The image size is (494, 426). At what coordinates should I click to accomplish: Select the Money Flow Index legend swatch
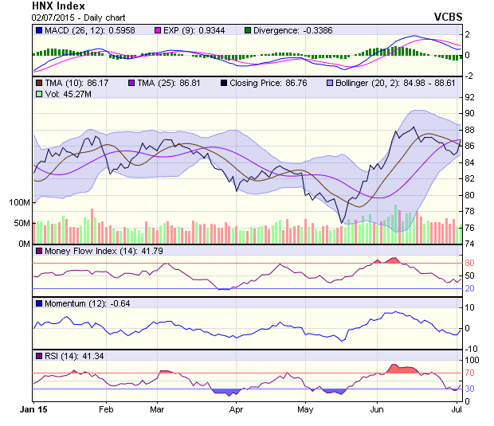(x=39, y=252)
